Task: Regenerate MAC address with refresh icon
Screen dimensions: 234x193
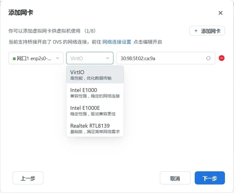Action: point(208,58)
